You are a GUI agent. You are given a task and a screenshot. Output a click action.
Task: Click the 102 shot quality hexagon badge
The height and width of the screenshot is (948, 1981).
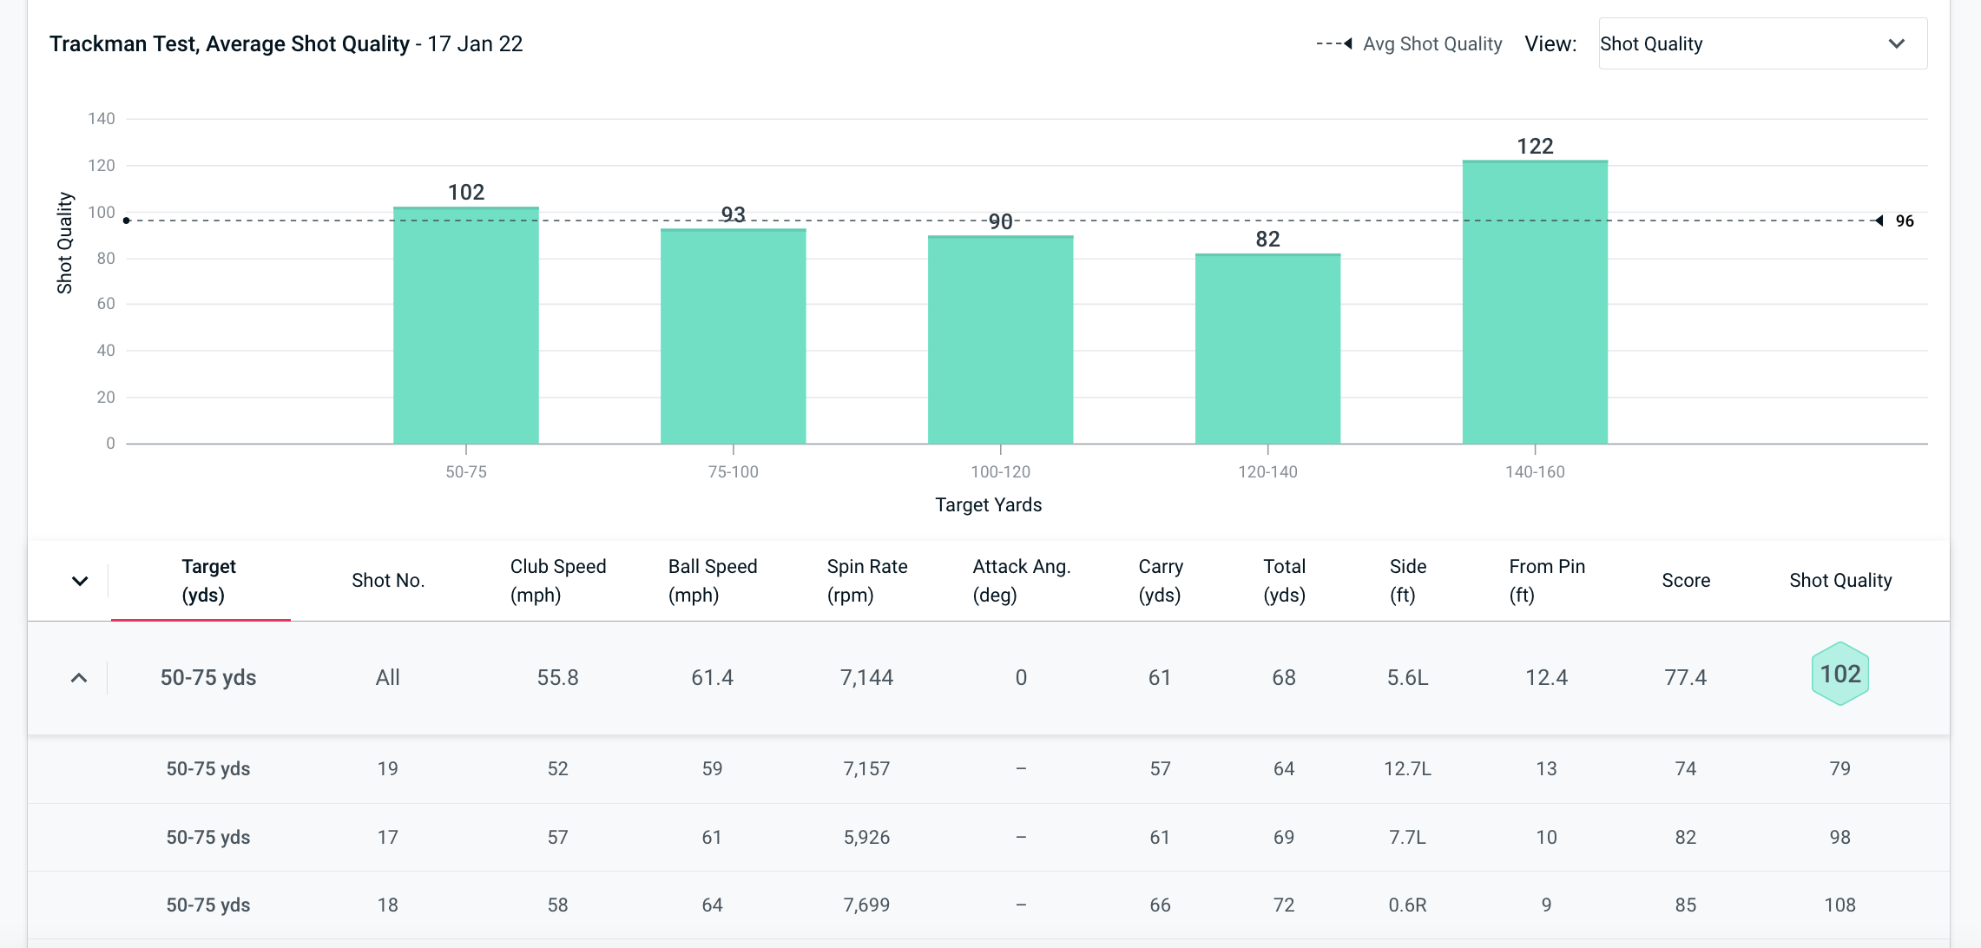point(1839,675)
